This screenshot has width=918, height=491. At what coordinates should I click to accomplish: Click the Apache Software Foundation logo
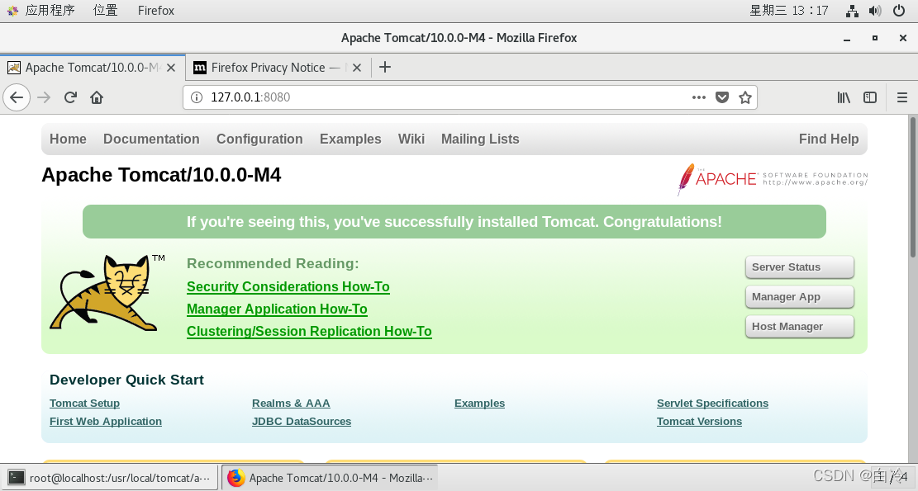773,179
